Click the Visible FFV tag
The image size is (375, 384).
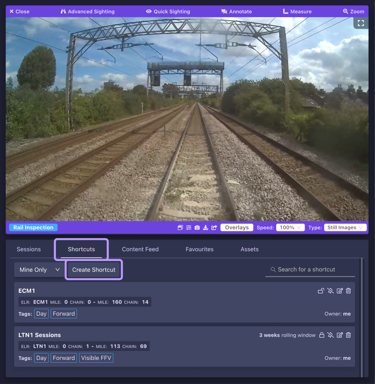[96, 358]
